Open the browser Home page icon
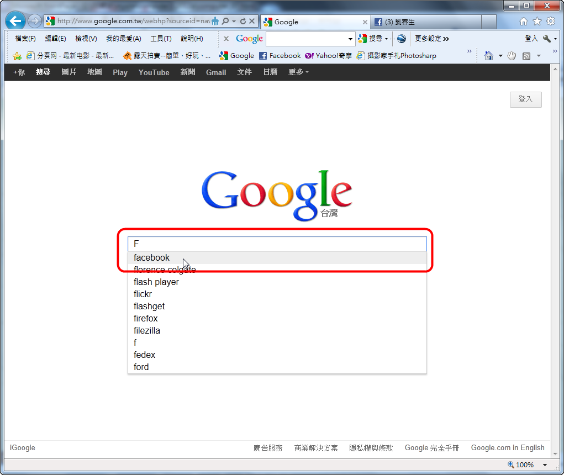The height and width of the screenshot is (475, 564). tap(524, 21)
